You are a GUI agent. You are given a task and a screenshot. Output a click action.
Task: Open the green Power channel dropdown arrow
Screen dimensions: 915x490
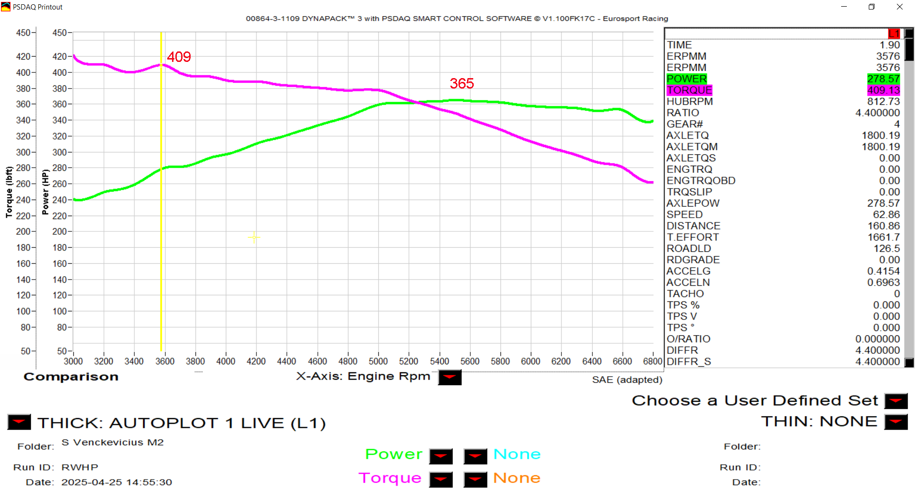[441, 456]
